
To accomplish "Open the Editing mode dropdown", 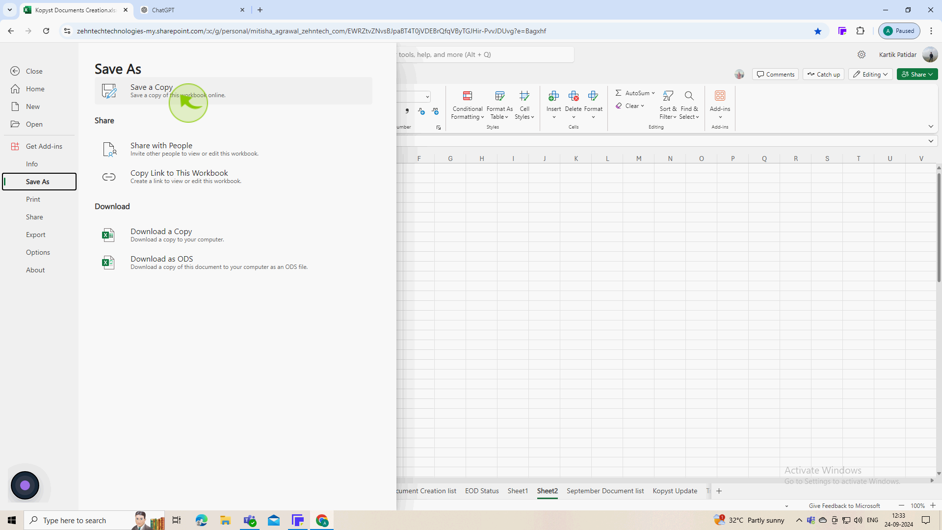I will click(x=870, y=74).
